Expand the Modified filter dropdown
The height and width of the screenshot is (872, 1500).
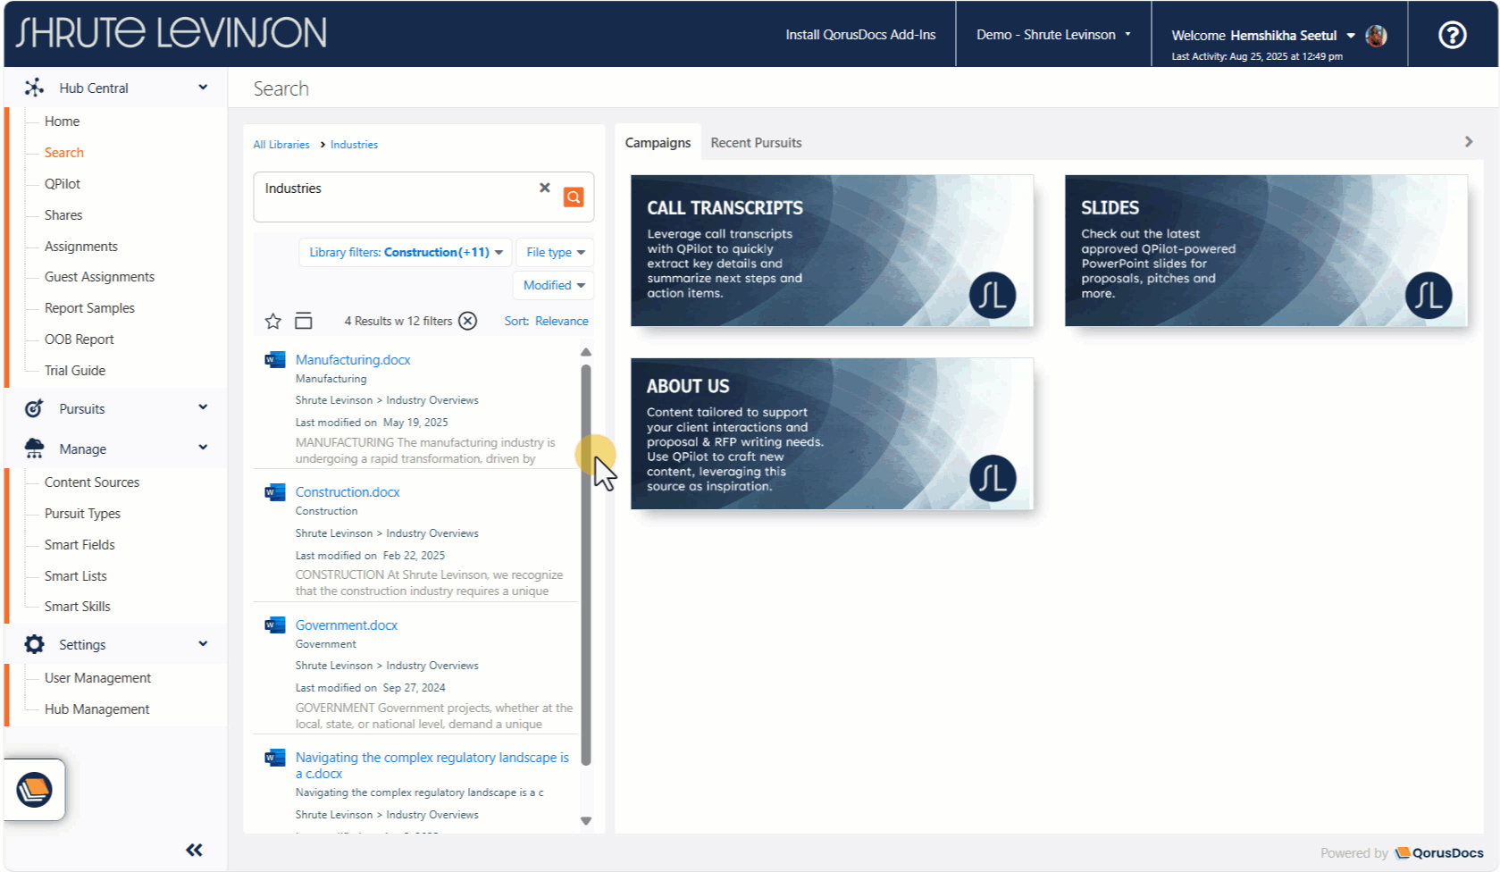pos(553,285)
